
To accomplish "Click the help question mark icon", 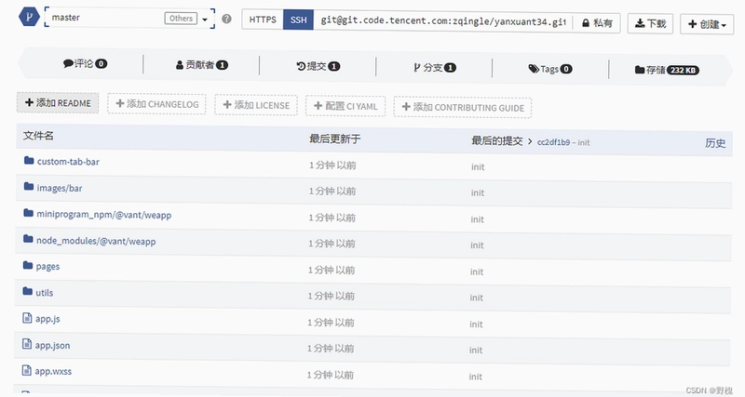I will 226,19.
